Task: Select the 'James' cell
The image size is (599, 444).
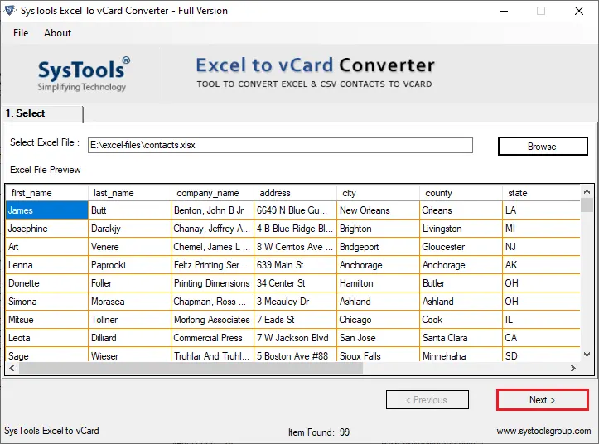Action: pyautogui.click(x=47, y=210)
